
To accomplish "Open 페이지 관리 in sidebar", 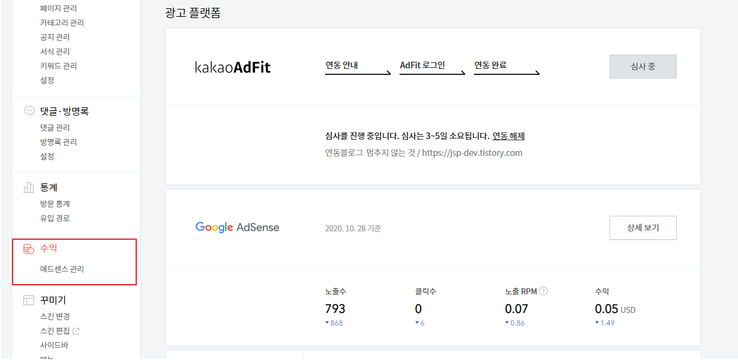I will click(58, 8).
